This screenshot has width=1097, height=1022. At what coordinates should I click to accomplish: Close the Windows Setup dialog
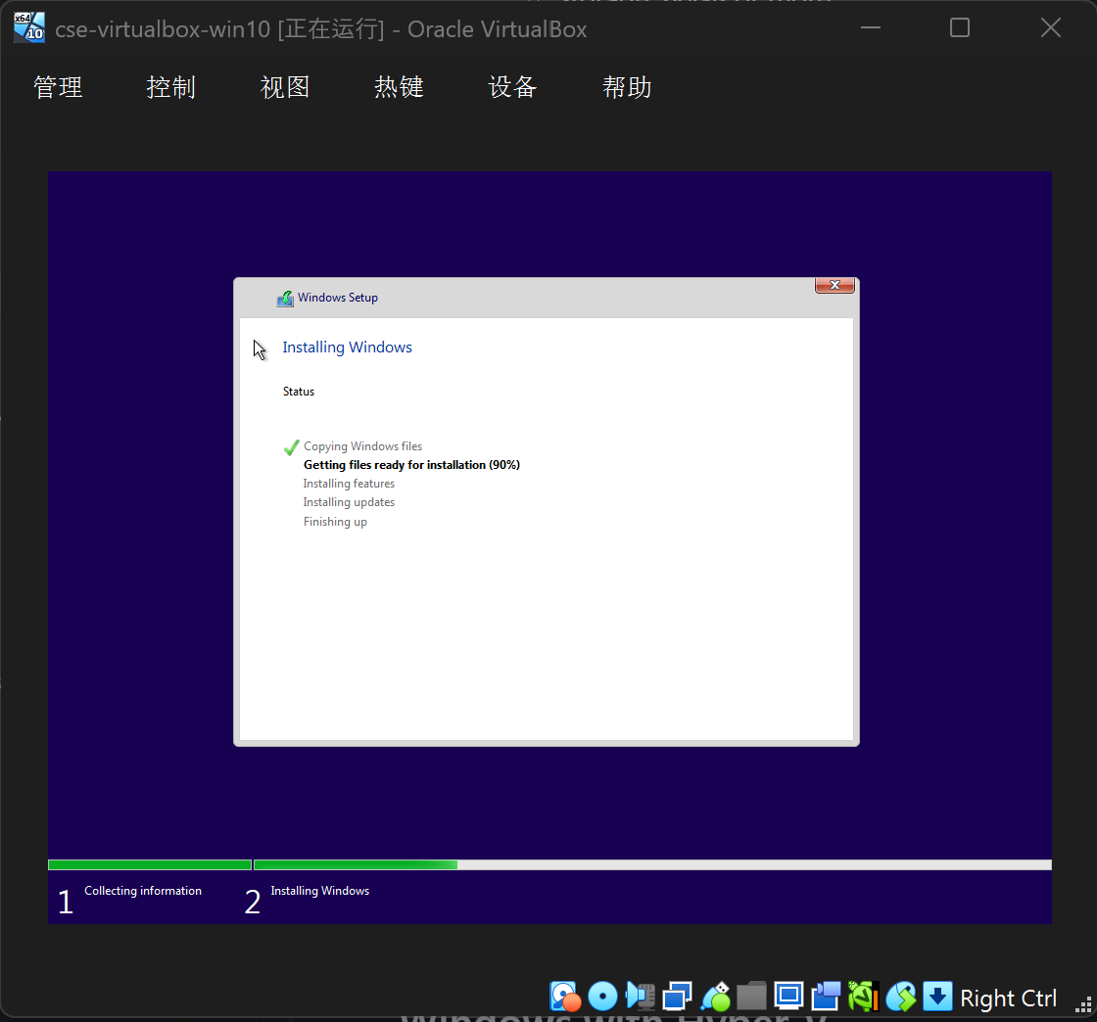835,285
